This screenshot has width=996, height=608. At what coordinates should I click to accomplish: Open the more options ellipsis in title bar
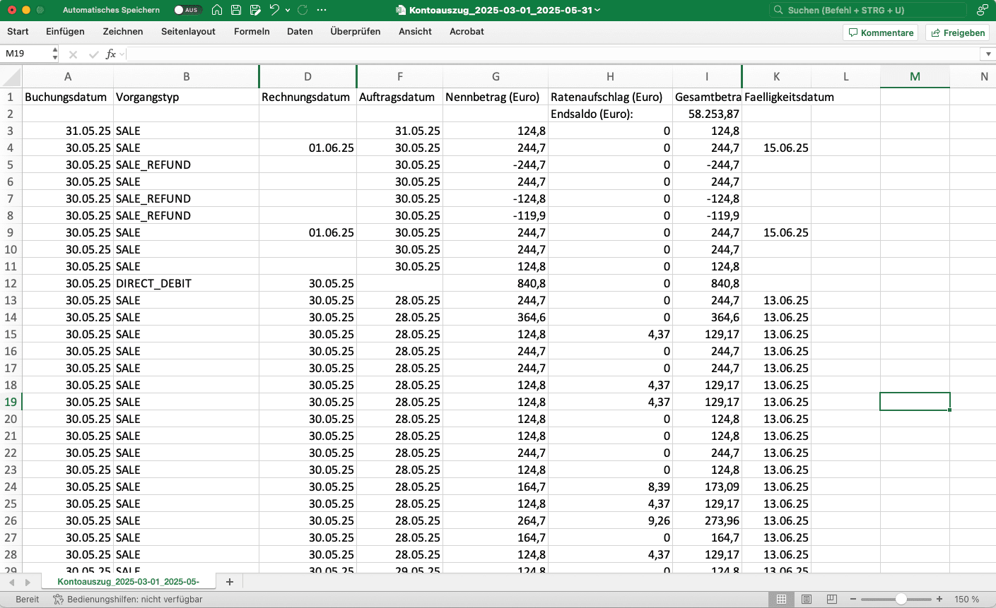tap(322, 10)
